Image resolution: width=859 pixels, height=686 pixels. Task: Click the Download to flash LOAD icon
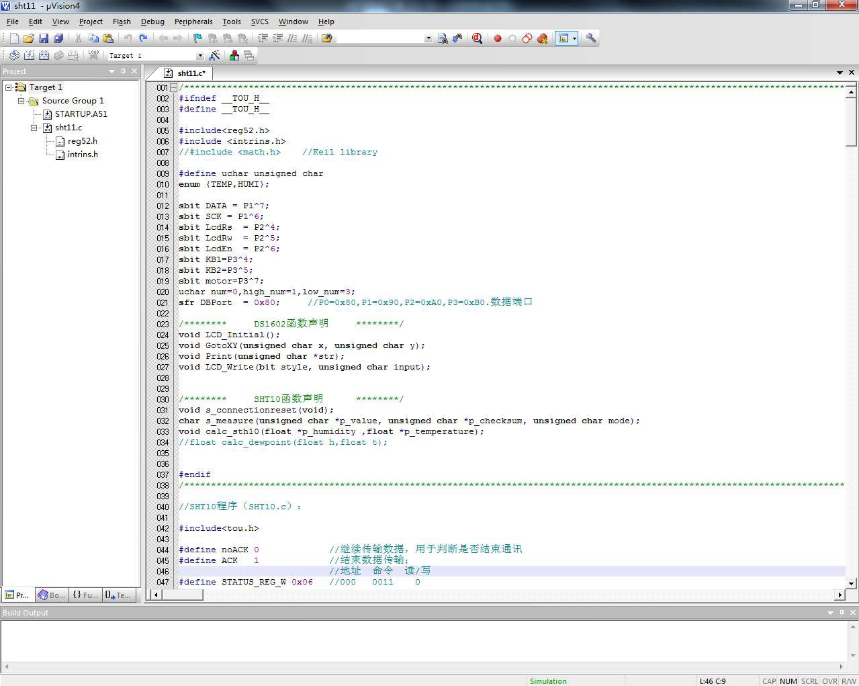click(x=93, y=55)
